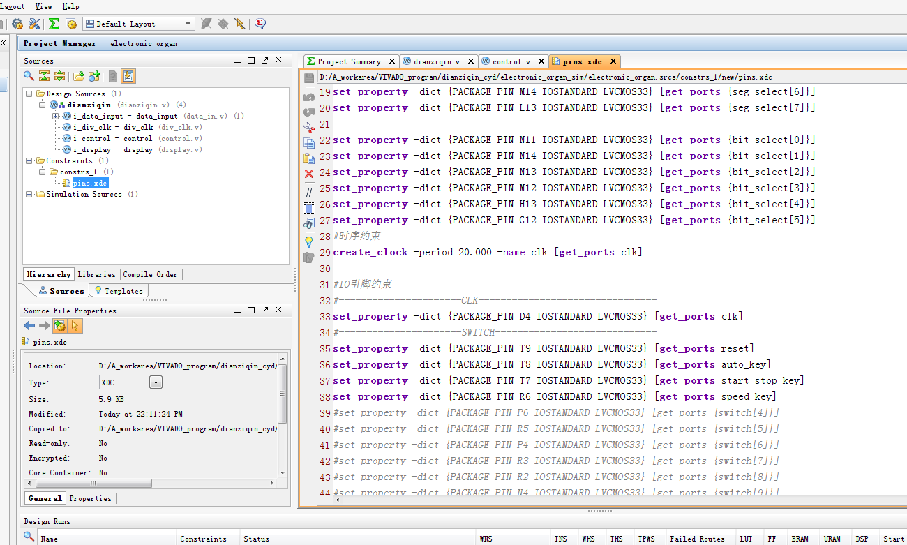
Task: Click the Add Sources icon in Sources panel
Action: 94,76
